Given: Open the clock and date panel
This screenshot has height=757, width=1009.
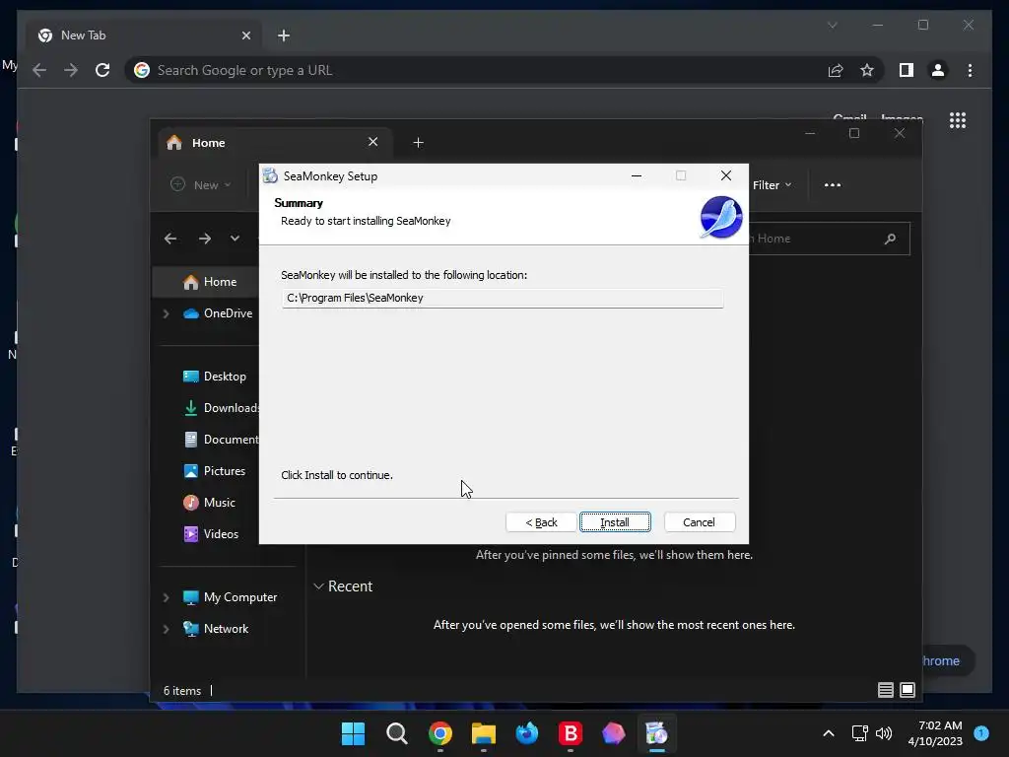Looking at the screenshot, I should 934,733.
